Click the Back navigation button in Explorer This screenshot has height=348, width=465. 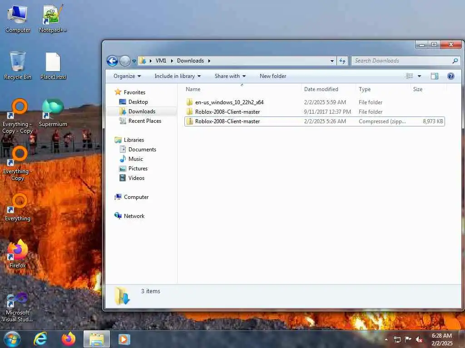pyautogui.click(x=113, y=61)
